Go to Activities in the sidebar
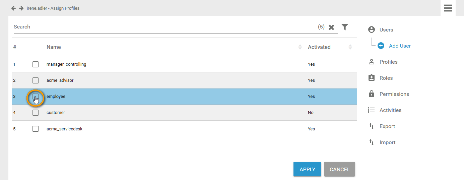 coord(390,110)
